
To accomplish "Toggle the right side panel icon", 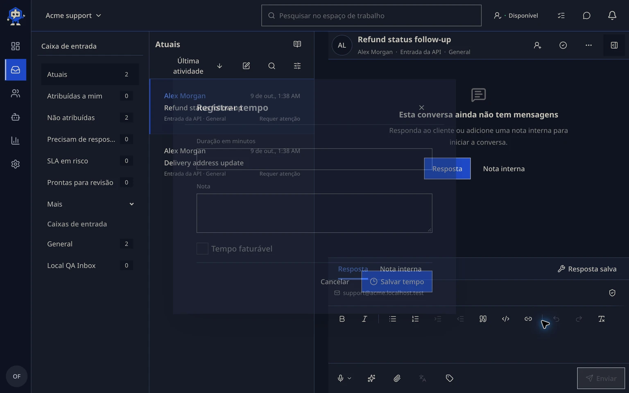I will point(614,45).
